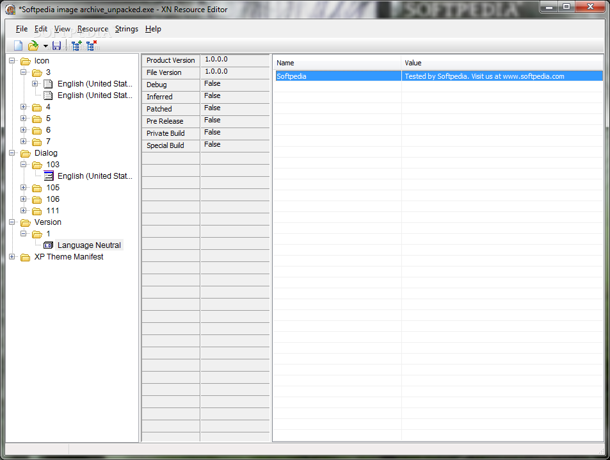The height and width of the screenshot is (460, 610).
Task: Click the Version folder icon
Action: click(x=26, y=222)
